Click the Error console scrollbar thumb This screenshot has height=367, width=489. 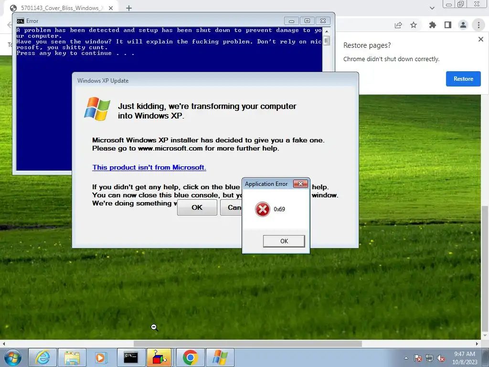[327, 41]
